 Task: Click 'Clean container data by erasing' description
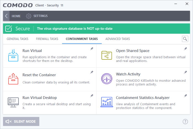[56, 82]
